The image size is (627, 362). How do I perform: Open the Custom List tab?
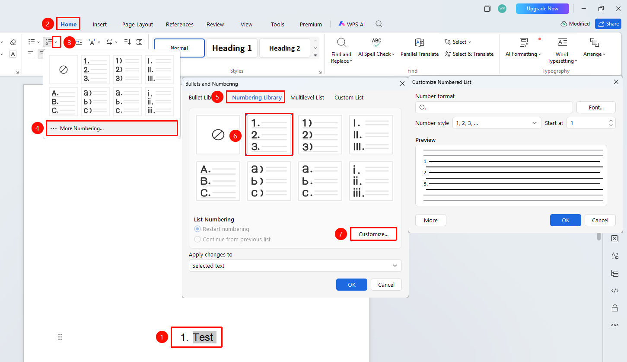pyautogui.click(x=349, y=97)
